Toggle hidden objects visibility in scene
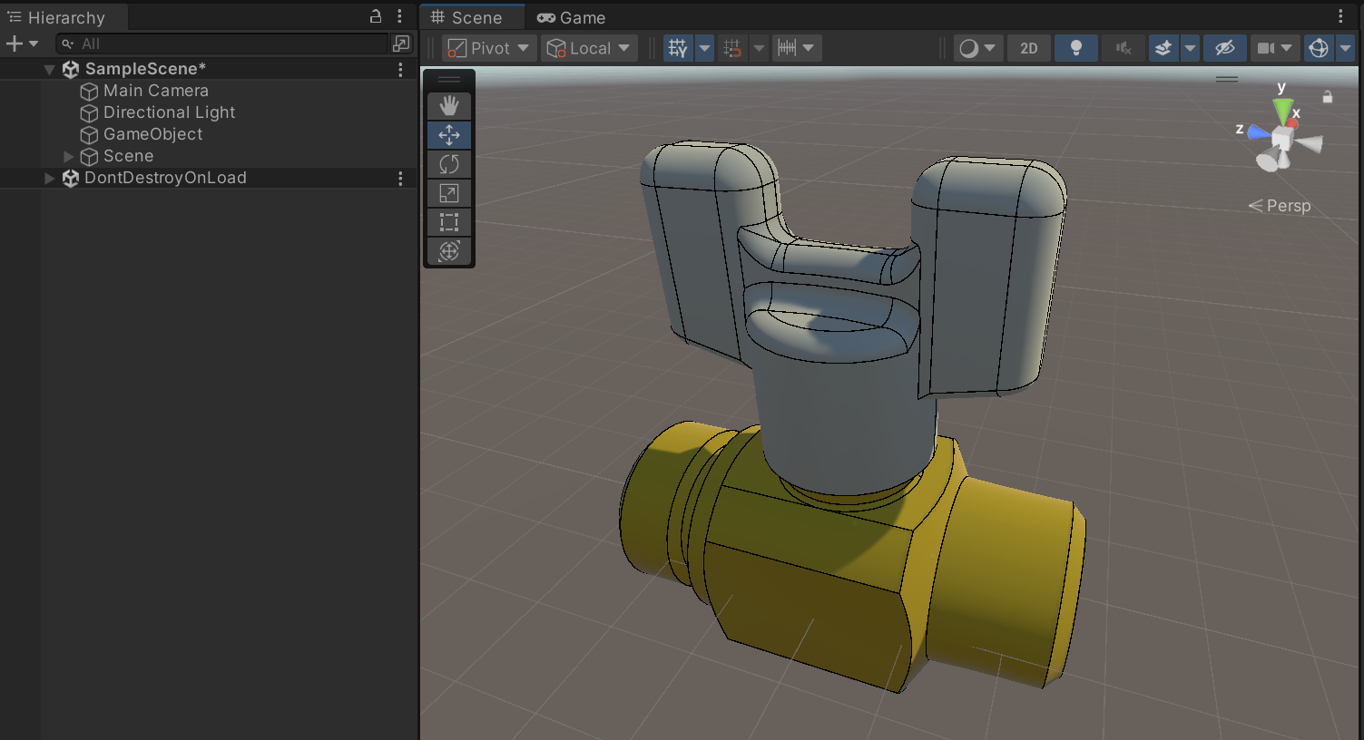 (1224, 48)
